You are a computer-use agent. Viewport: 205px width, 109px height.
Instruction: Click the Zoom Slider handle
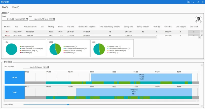tap(68, 104)
